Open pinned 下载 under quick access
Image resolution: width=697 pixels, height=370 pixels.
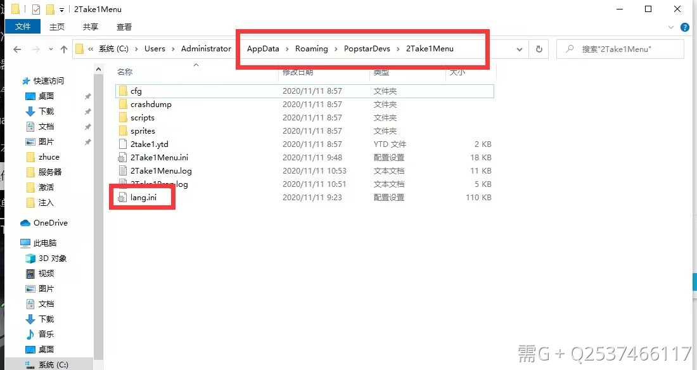click(x=46, y=111)
